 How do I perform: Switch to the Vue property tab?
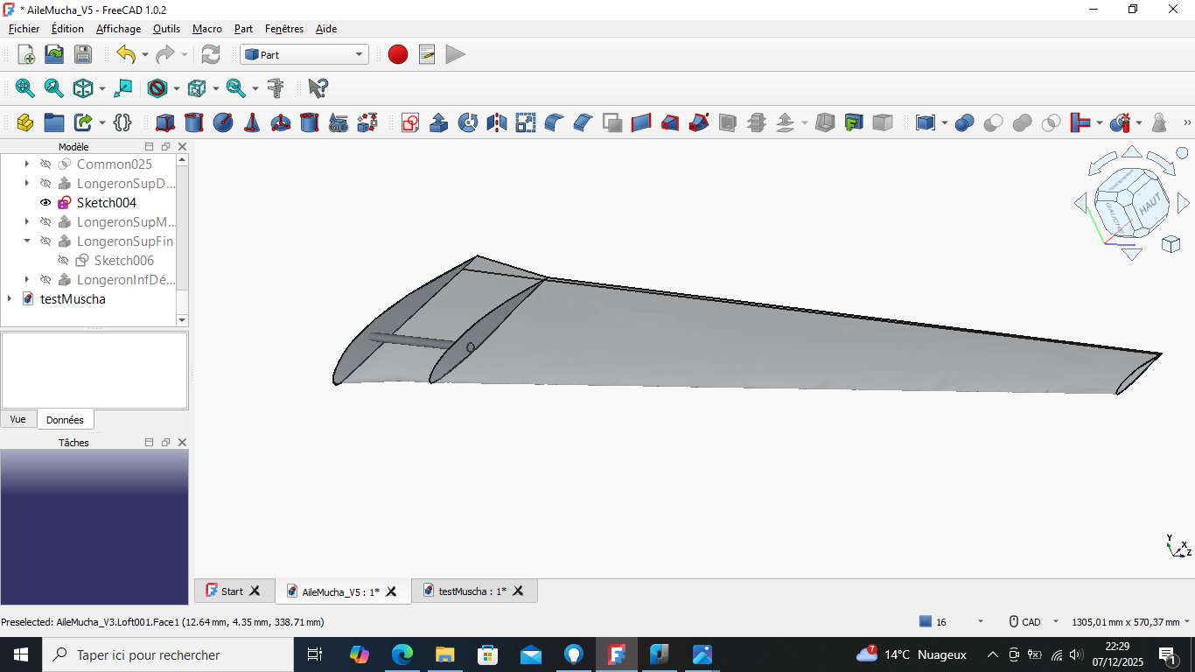[18, 419]
